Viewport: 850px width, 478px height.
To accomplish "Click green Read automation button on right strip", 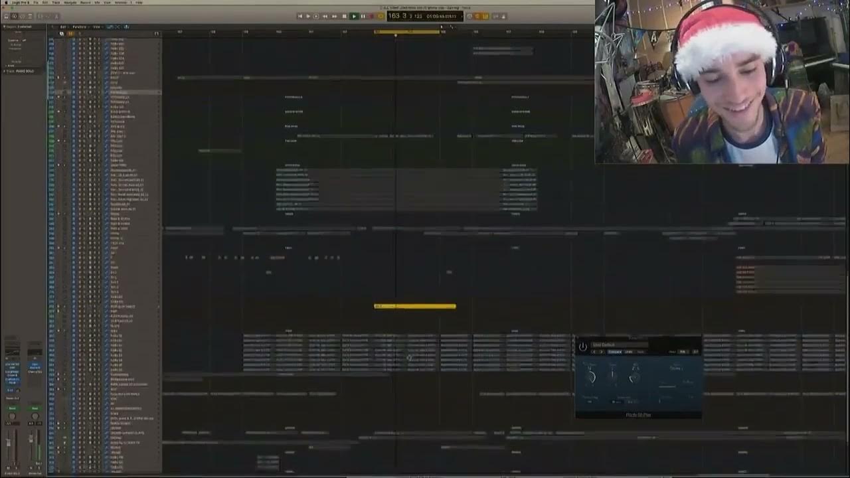I will [35, 408].
